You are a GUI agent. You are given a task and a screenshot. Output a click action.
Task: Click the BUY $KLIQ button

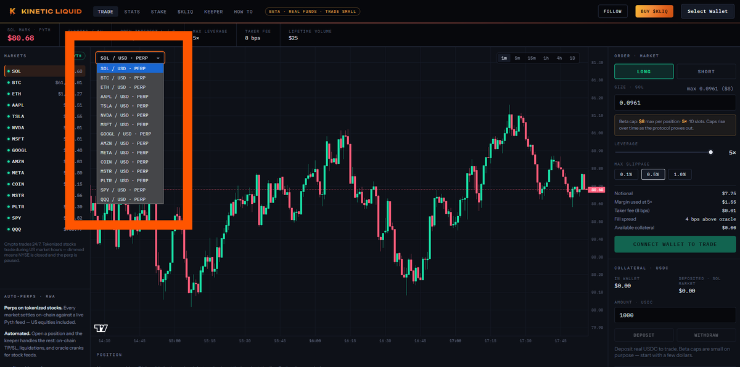coord(654,12)
